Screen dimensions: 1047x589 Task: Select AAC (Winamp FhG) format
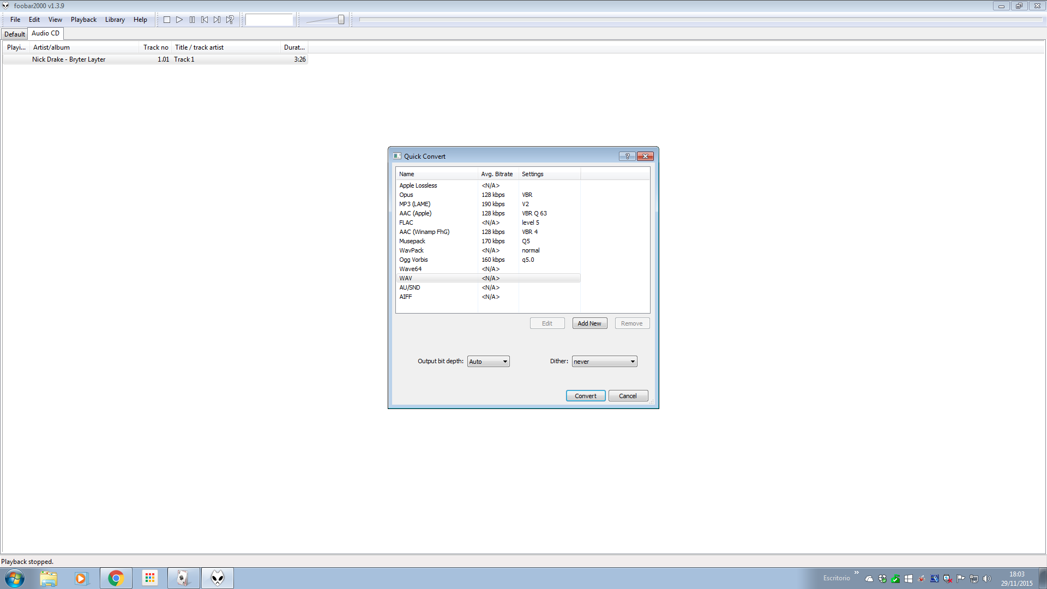point(488,232)
